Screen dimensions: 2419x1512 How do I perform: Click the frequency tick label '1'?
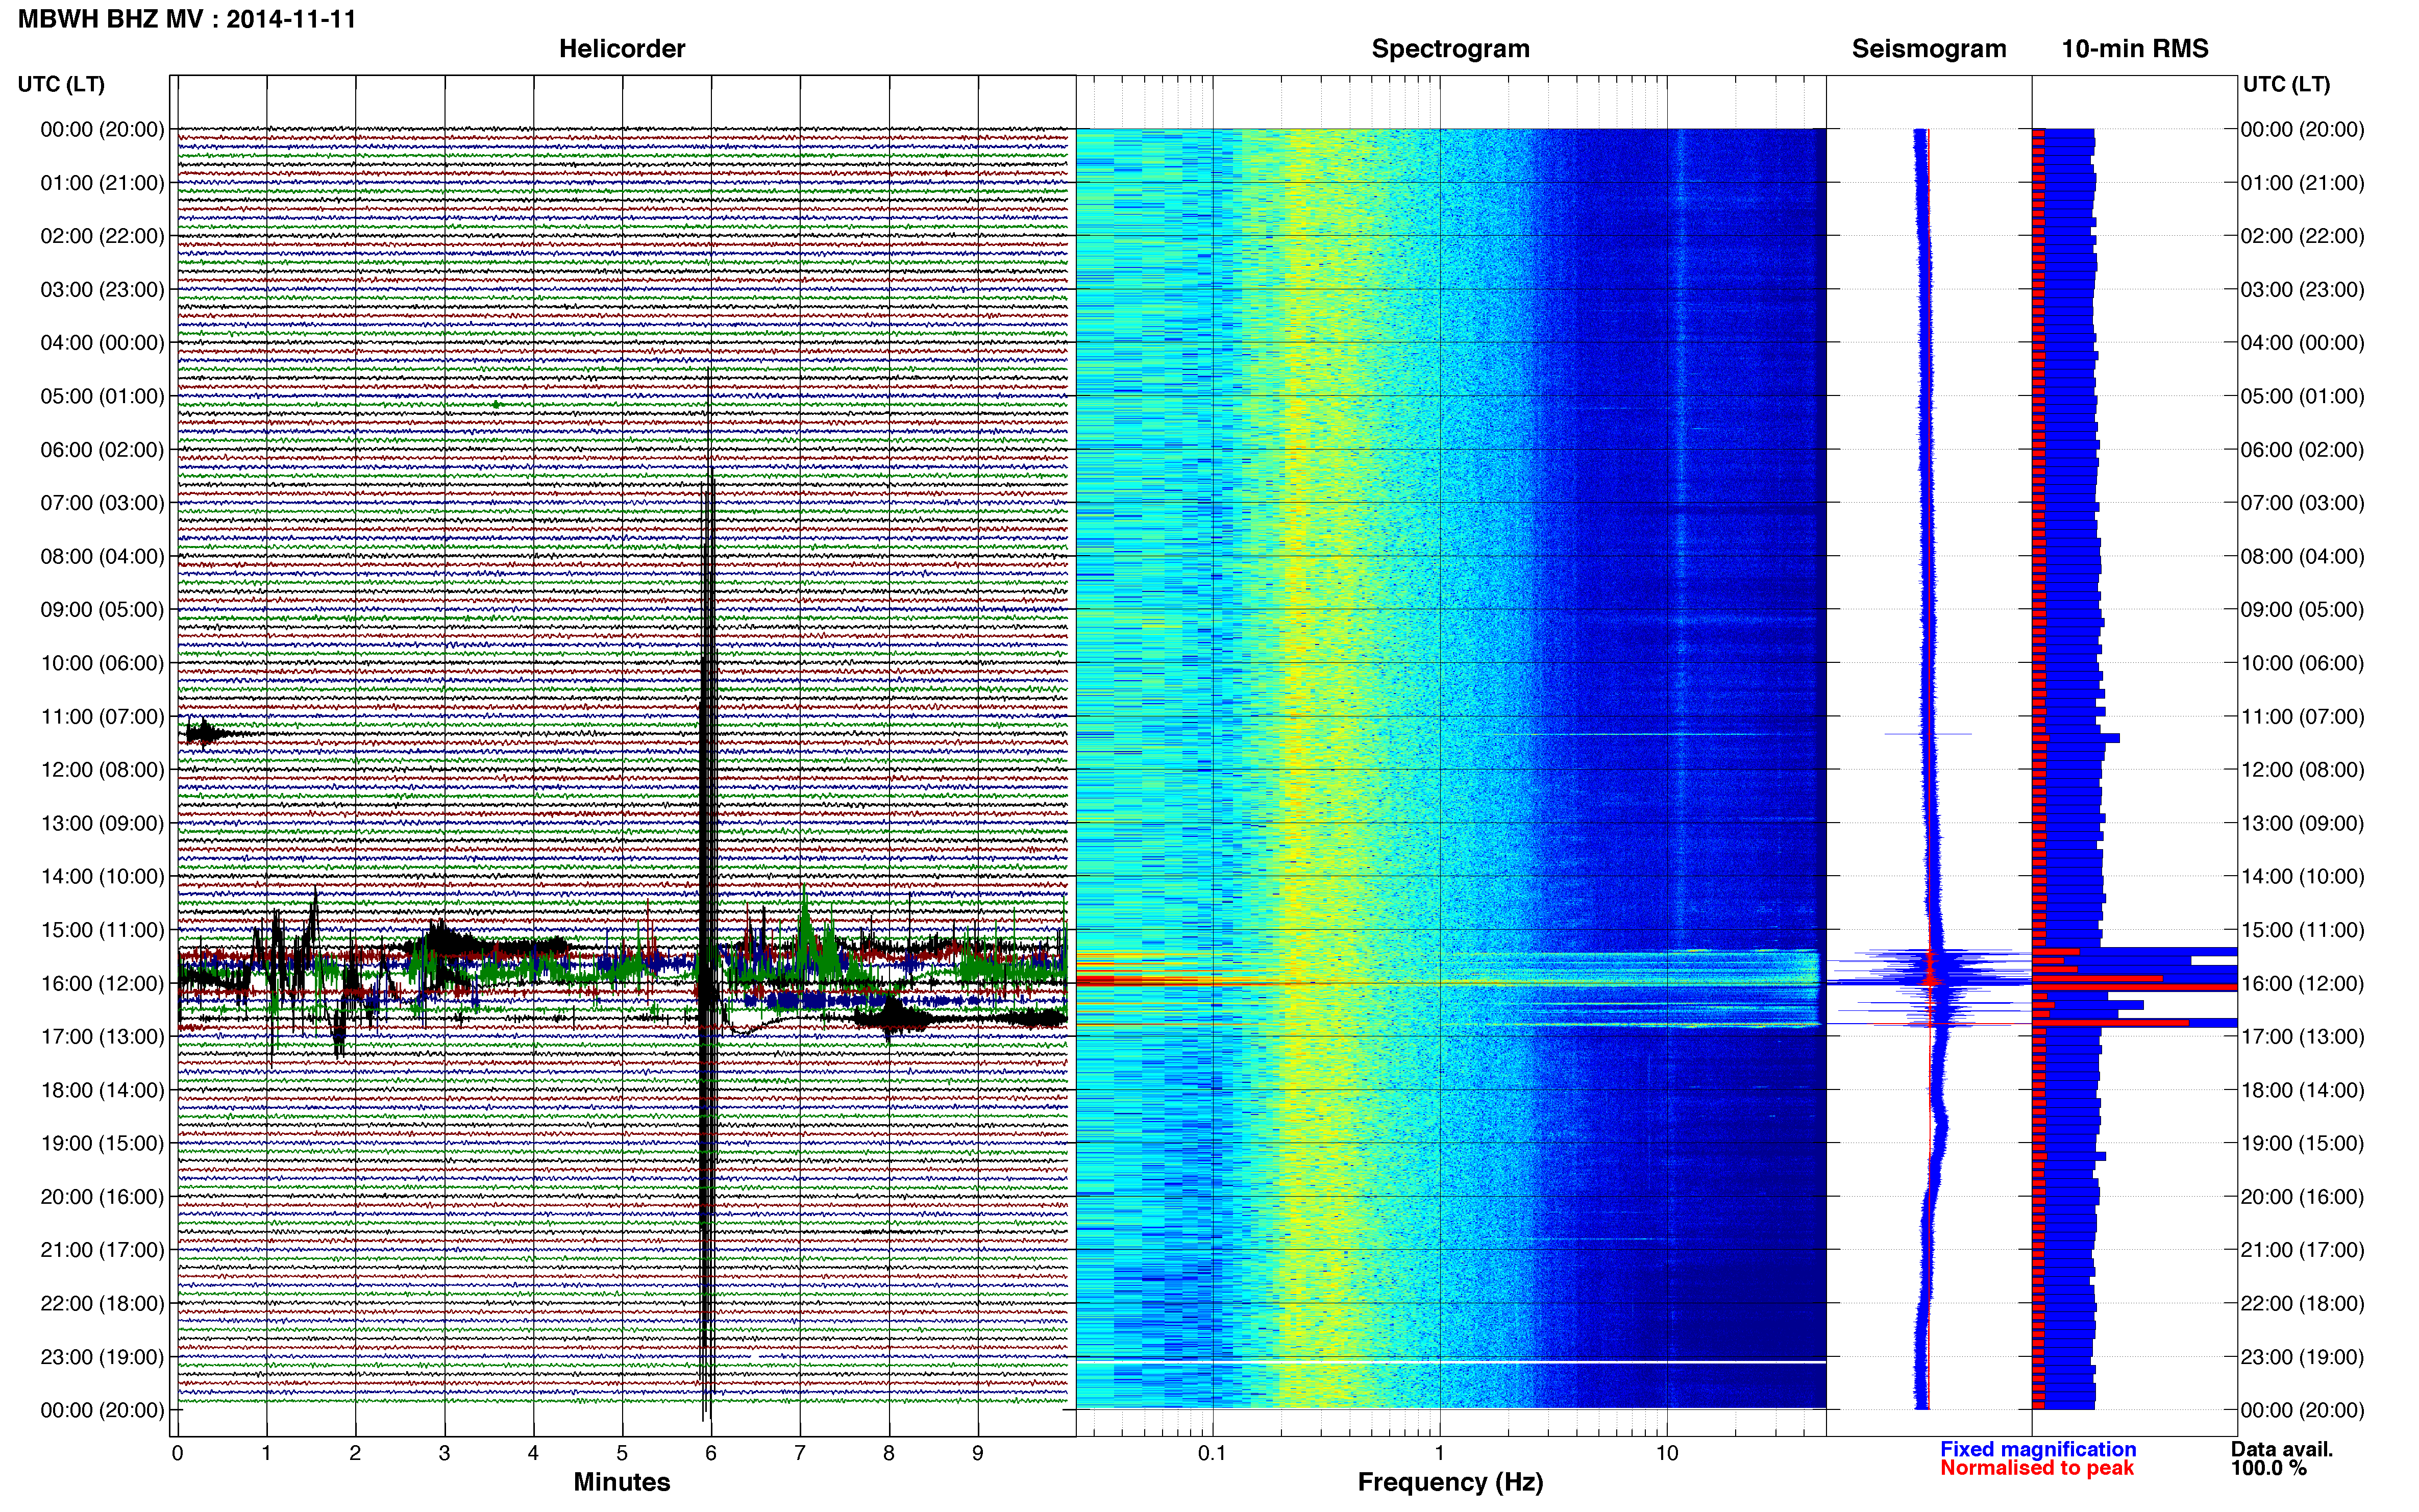[1439, 1454]
